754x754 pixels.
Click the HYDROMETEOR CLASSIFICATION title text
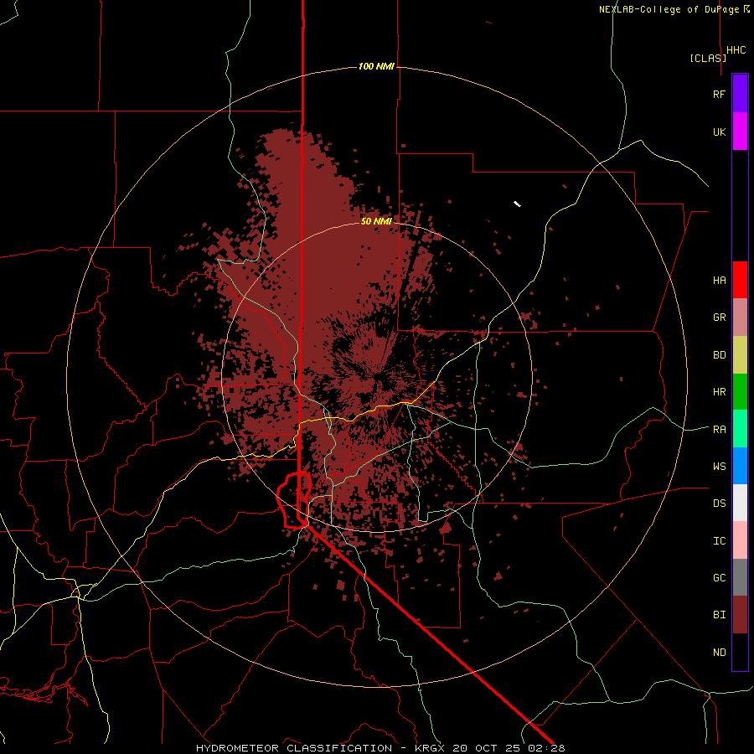click(294, 748)
